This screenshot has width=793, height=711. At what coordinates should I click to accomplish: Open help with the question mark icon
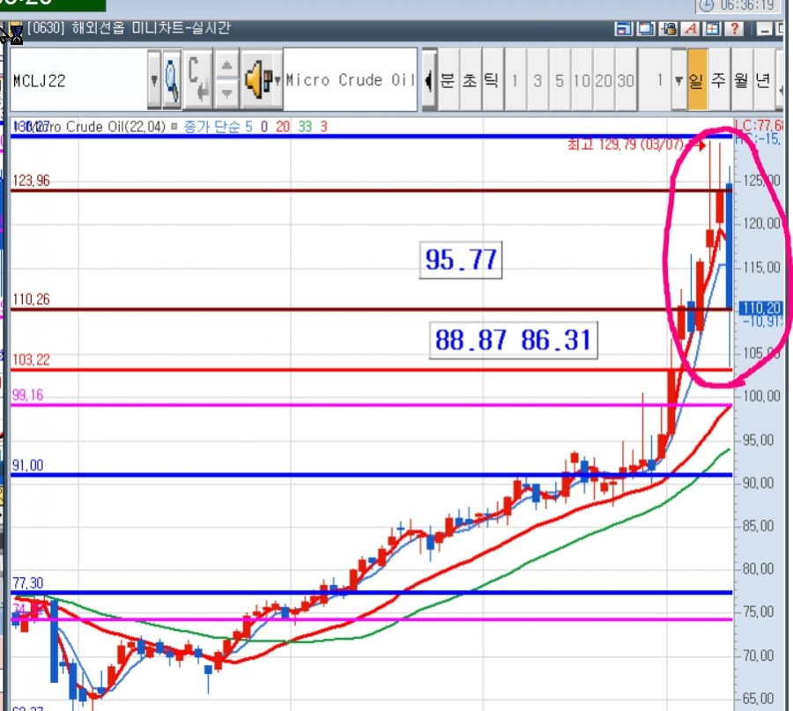click(x=734, y=29)
